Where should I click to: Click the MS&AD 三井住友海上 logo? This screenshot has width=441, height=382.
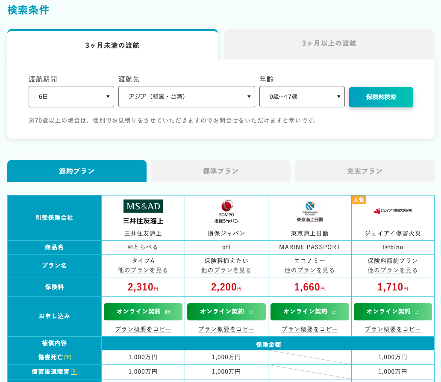[x=143, y=212]
